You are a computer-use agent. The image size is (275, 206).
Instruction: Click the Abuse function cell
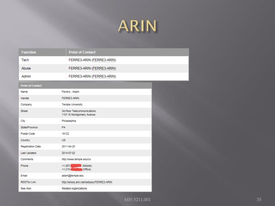click(26, 68)
